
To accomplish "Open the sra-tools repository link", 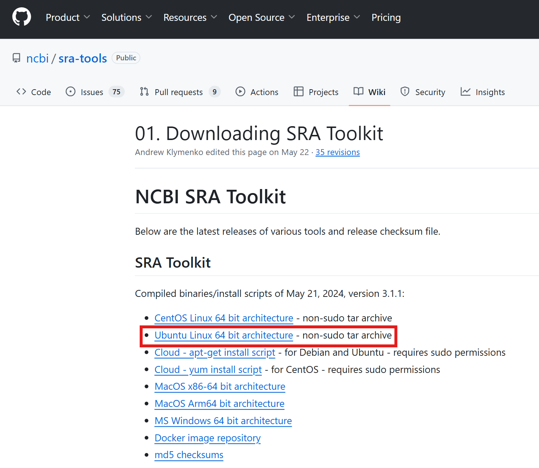I will tap(83, 58).
